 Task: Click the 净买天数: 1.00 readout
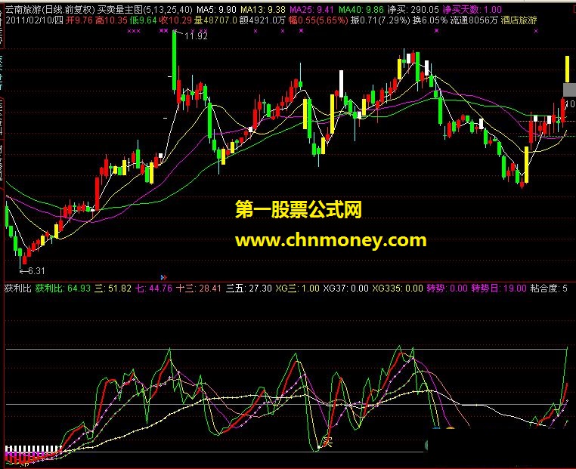(x=472, y=10)
